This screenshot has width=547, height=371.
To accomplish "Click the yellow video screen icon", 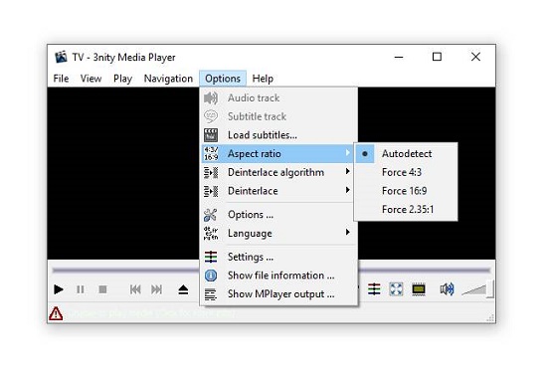I will (419, 289).
